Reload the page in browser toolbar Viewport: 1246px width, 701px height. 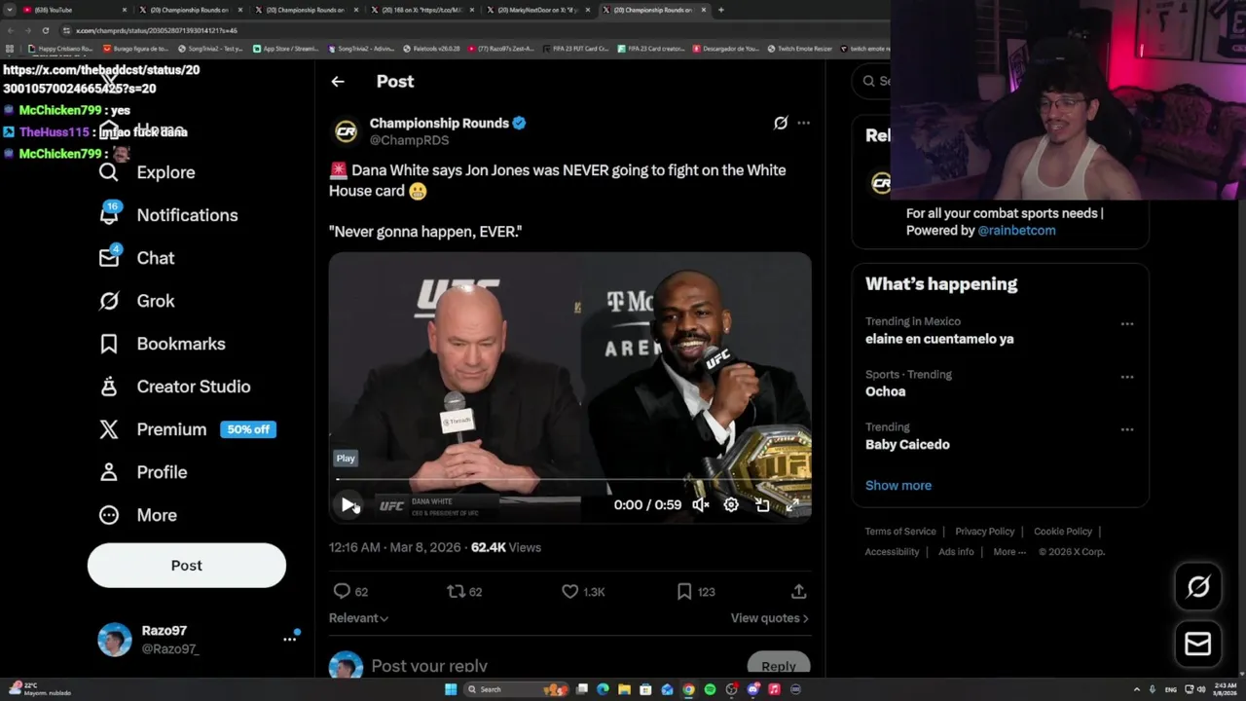pyautogui.click(x=45, y=30)
